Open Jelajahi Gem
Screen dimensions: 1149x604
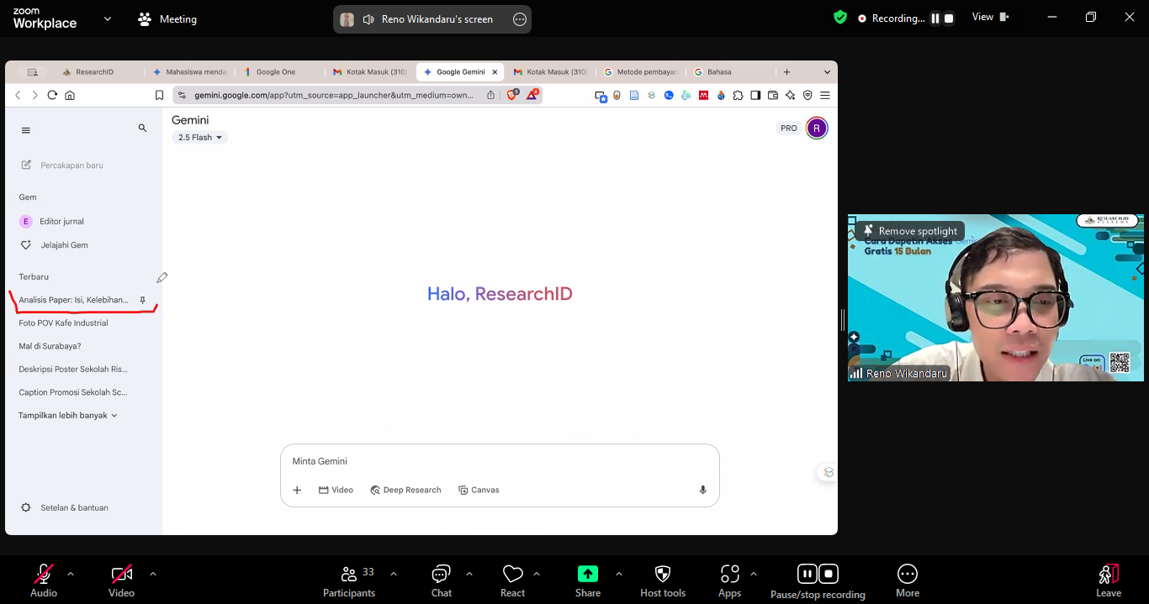[54, 245]
